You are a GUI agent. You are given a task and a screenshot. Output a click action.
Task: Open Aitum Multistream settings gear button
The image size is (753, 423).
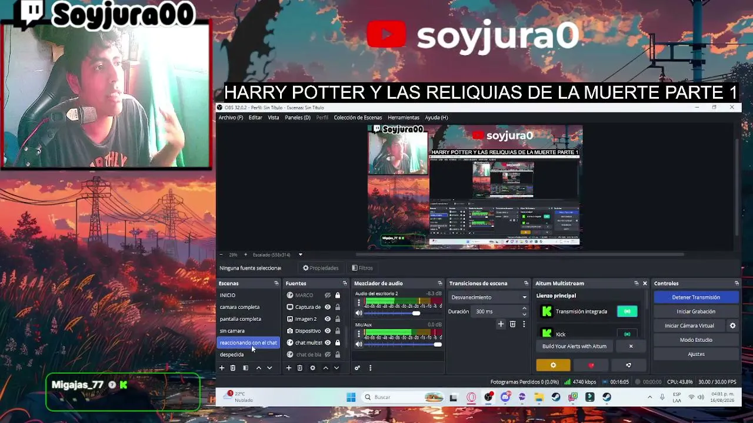click(553, 365)
